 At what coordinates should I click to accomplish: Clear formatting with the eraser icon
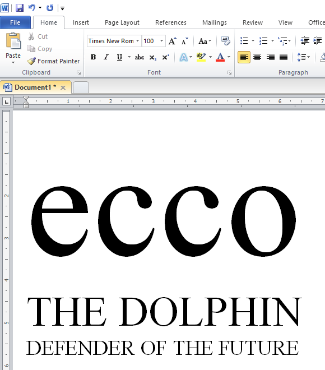point(225,41)
